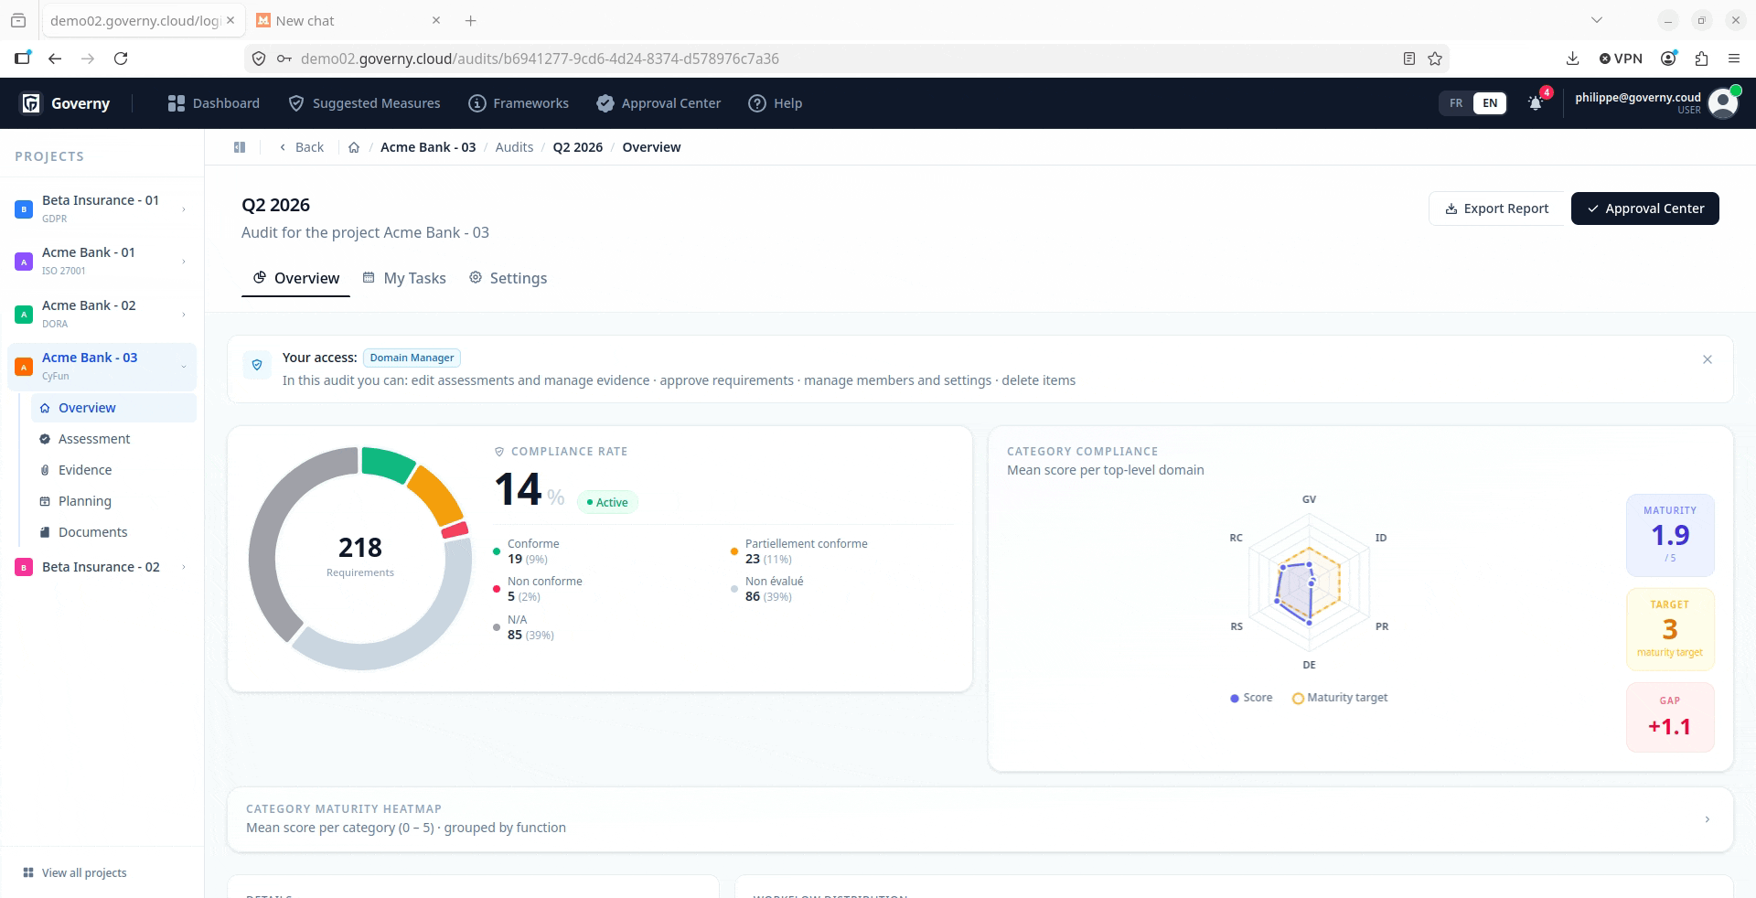Open VPN panel
The width and height of the screenshot is (1756, 898).
(1621, 59)
